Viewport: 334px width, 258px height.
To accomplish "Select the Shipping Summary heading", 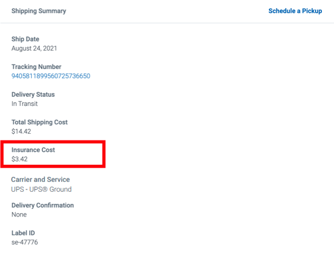I will pos(39,11).
